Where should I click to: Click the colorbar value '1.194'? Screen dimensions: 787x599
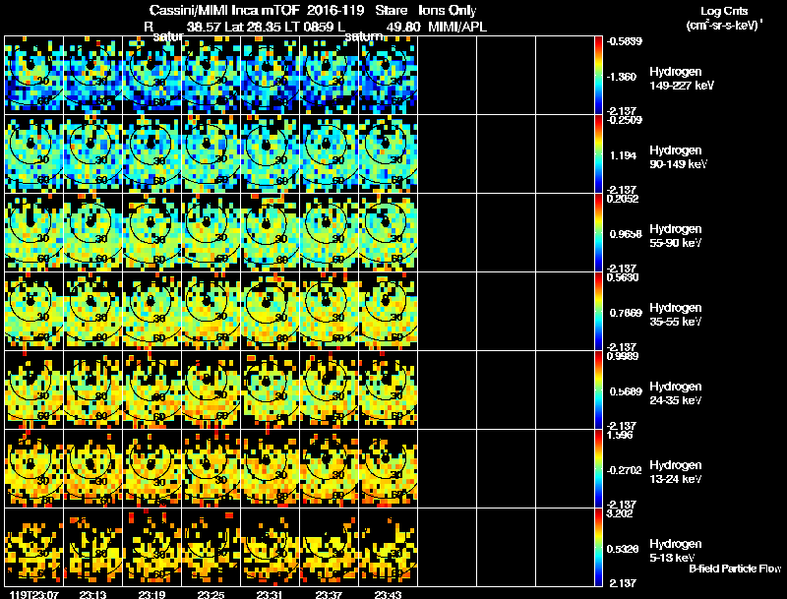click(x=623, y=155)
